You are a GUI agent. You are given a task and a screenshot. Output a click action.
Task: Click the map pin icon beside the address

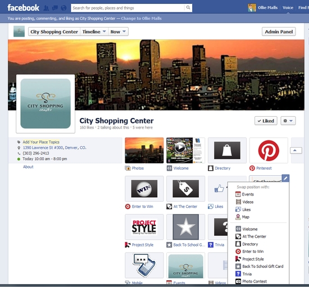[19, 148]
